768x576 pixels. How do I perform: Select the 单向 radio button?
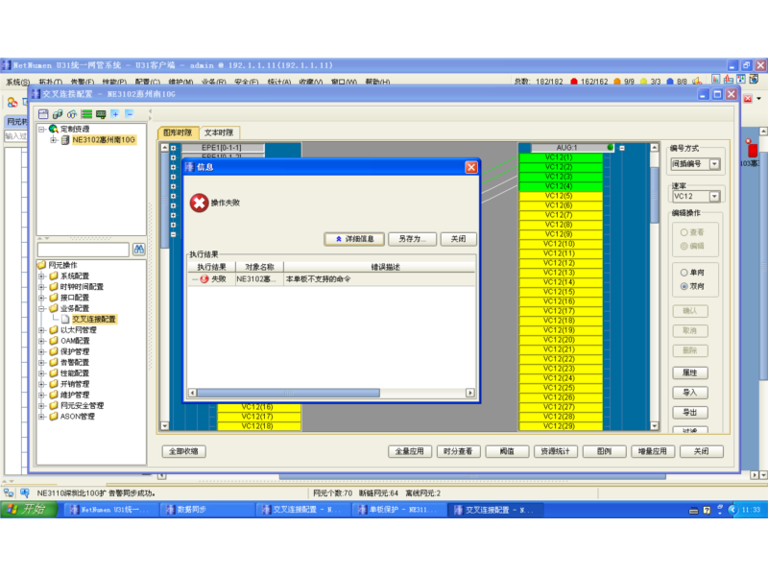684,273
